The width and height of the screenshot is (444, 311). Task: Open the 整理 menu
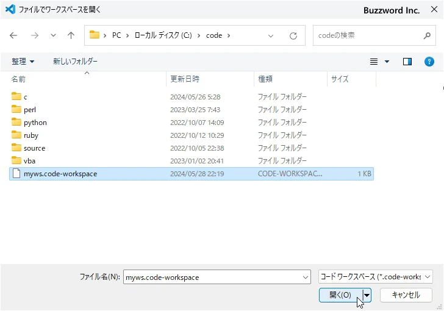23,62
